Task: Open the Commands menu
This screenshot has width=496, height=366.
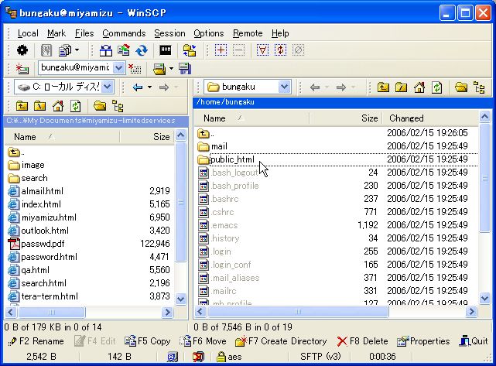Action: tap(124, 33)
